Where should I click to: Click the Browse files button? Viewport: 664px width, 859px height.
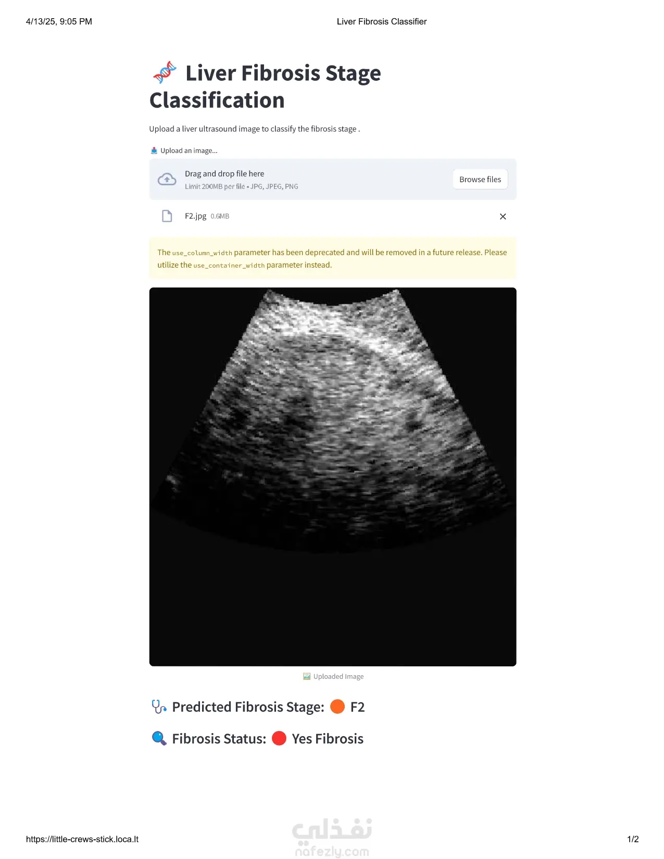(480, 179)
